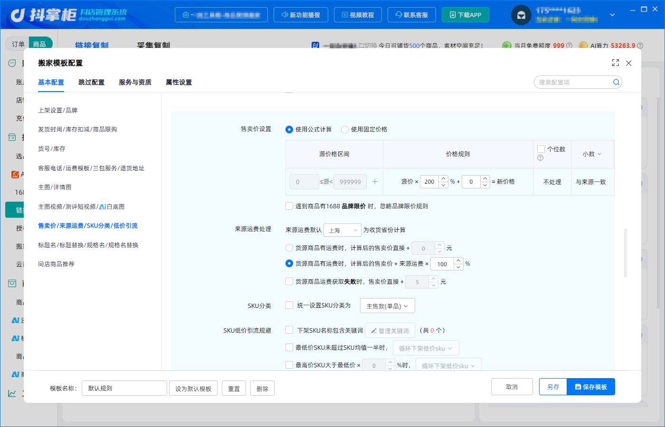Image resolution: width=665 pixels, height=427 pixels.
Task: Click the 另存 button
Action: (553, 387)
